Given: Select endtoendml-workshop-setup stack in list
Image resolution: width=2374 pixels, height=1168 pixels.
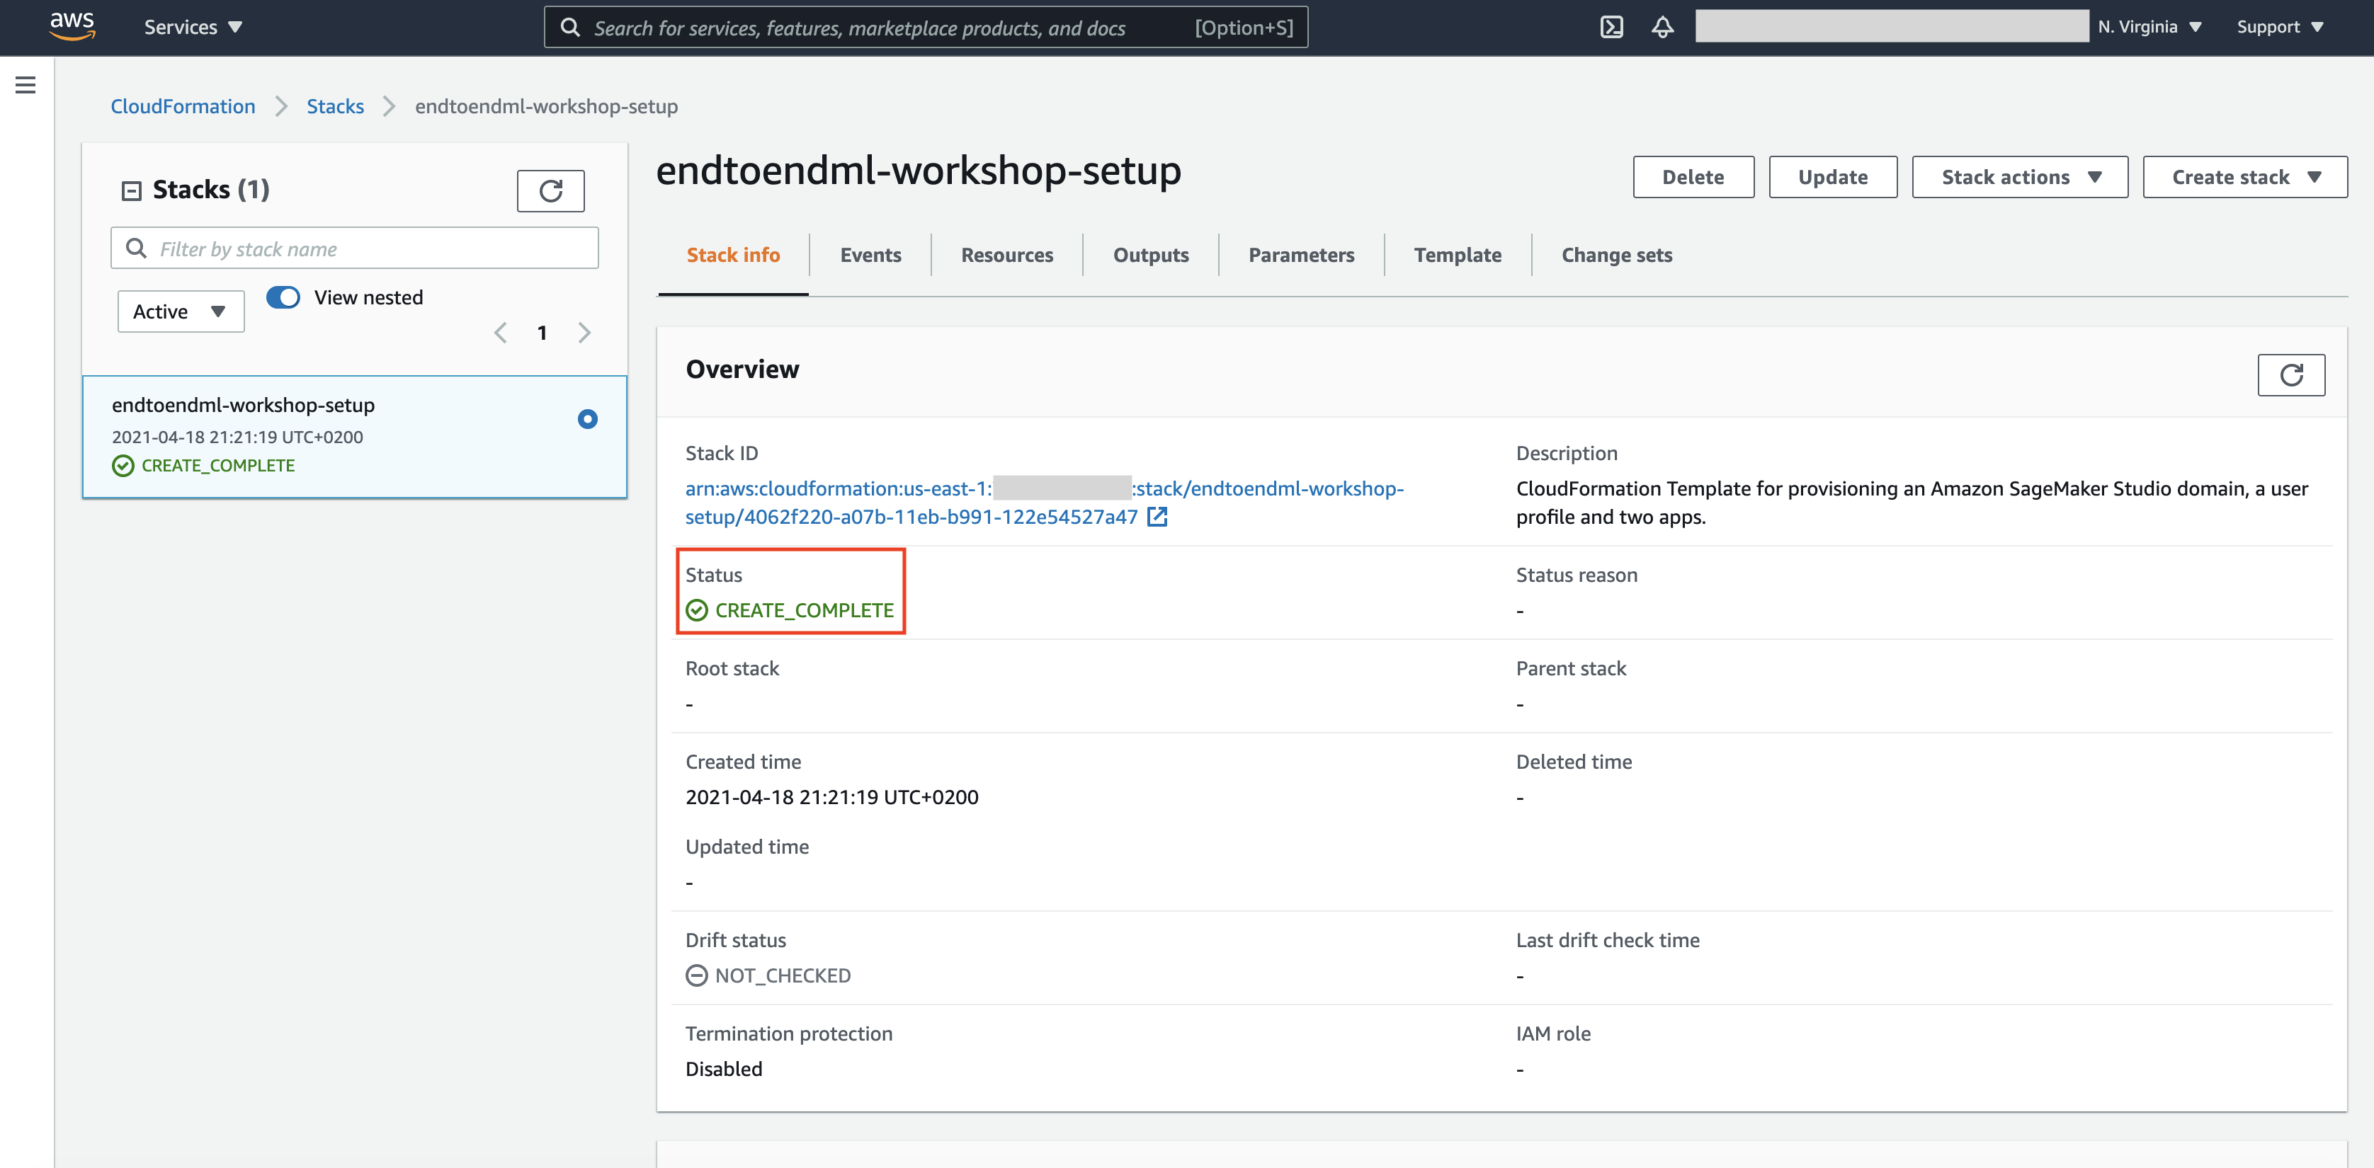Looking at the screenshot, I should pos(355,437).
